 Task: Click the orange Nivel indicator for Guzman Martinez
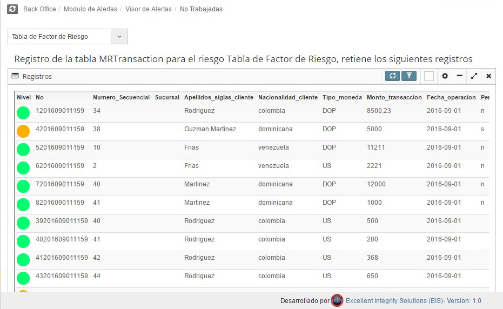(23, 131)
